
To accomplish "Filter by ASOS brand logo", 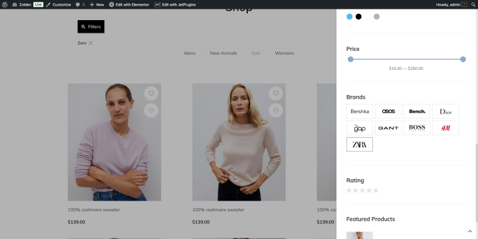I will click(388, 111).
